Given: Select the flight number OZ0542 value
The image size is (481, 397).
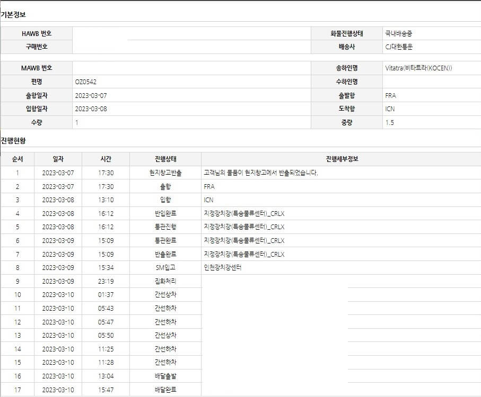Looking at the screenshot, I should coord(85,82).
